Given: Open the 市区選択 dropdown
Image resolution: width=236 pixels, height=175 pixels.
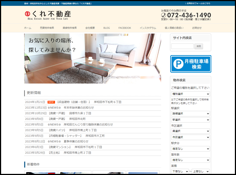Looking at the screenshot, I should coord(191,137).
